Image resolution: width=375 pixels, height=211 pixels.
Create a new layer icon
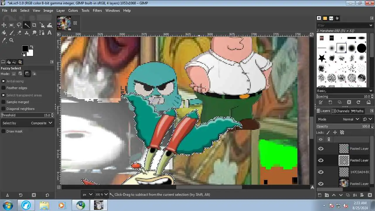(x=320, y=195)
